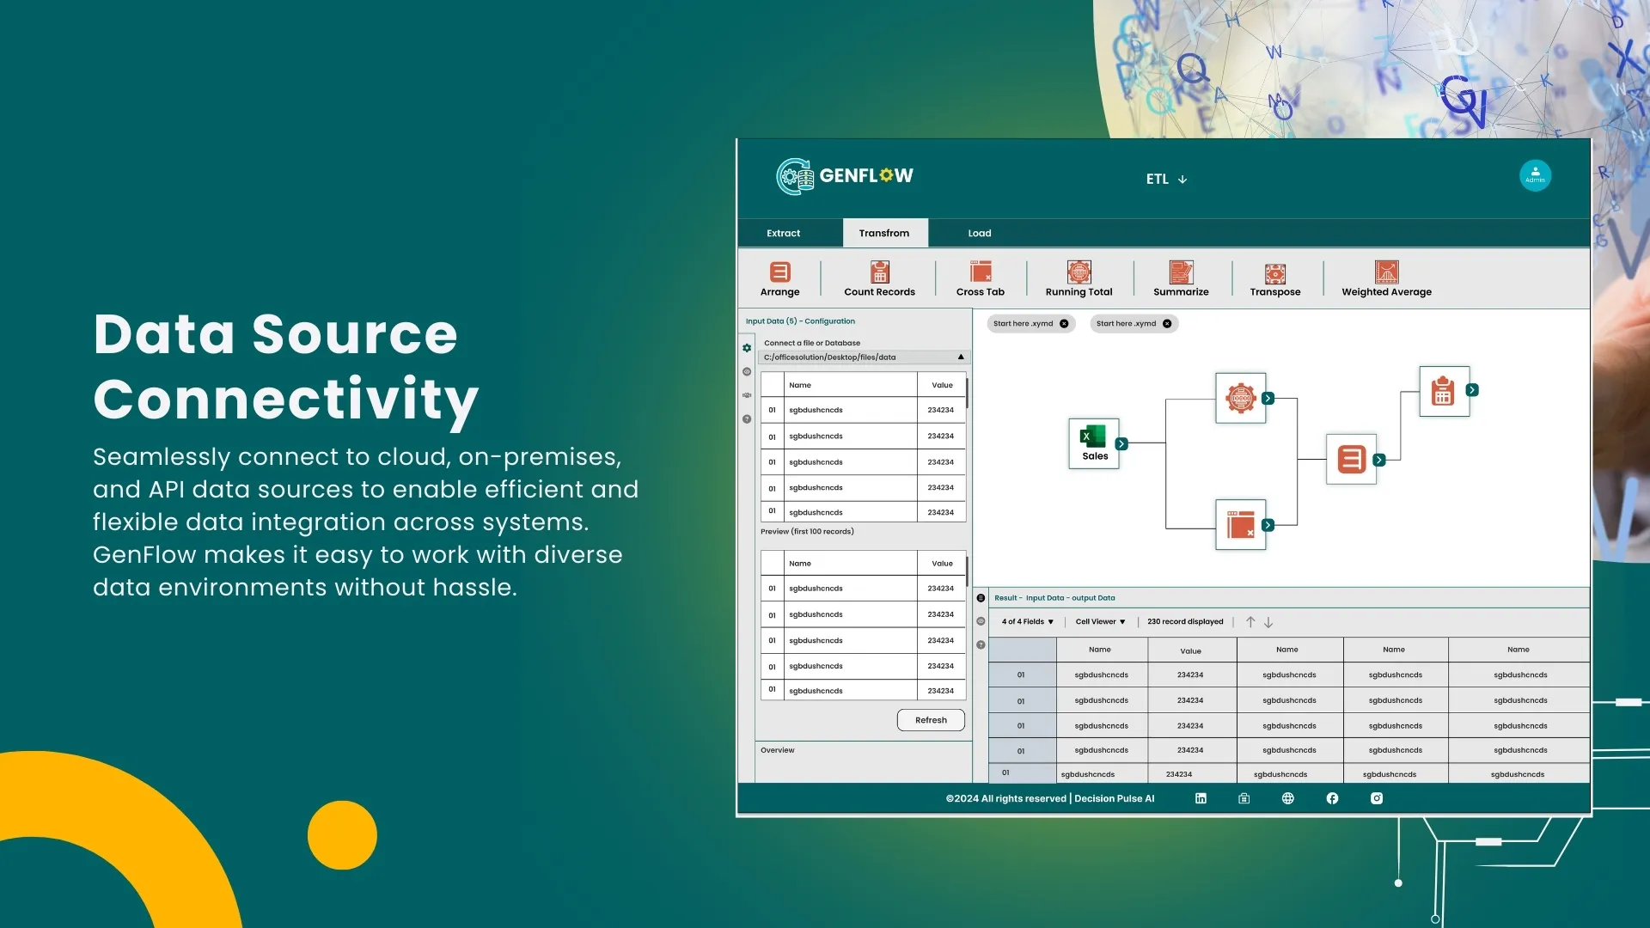The height and width of the screenshot is (928, 1650).
Task: Dismiss the Start here .xymd tag
Action: tap(1064, 324)
